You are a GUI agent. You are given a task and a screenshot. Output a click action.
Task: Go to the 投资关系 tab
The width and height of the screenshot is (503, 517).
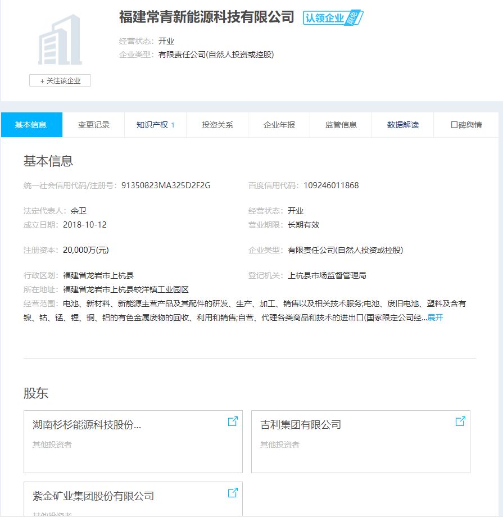(217, 125)
